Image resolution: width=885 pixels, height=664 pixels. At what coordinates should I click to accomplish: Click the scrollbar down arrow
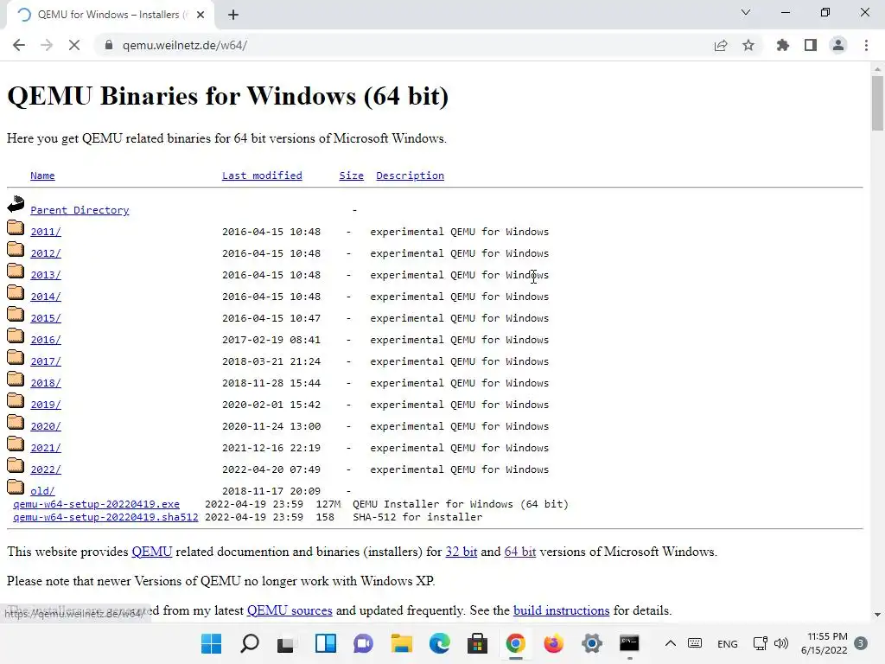(x=877, y=615)
